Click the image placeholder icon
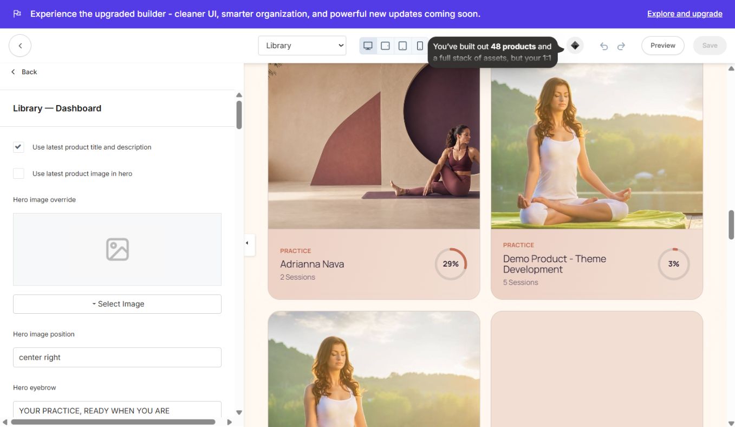 [x=117, y=249]
